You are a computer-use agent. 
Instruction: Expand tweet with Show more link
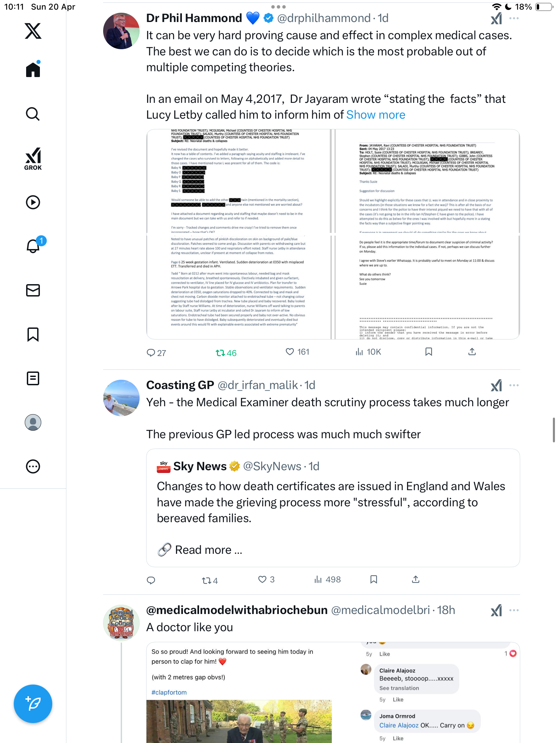click(x=375, y=115)
